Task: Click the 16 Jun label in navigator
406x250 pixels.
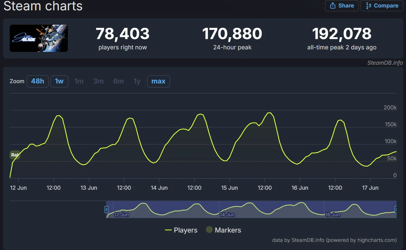Action: [333, 215]
